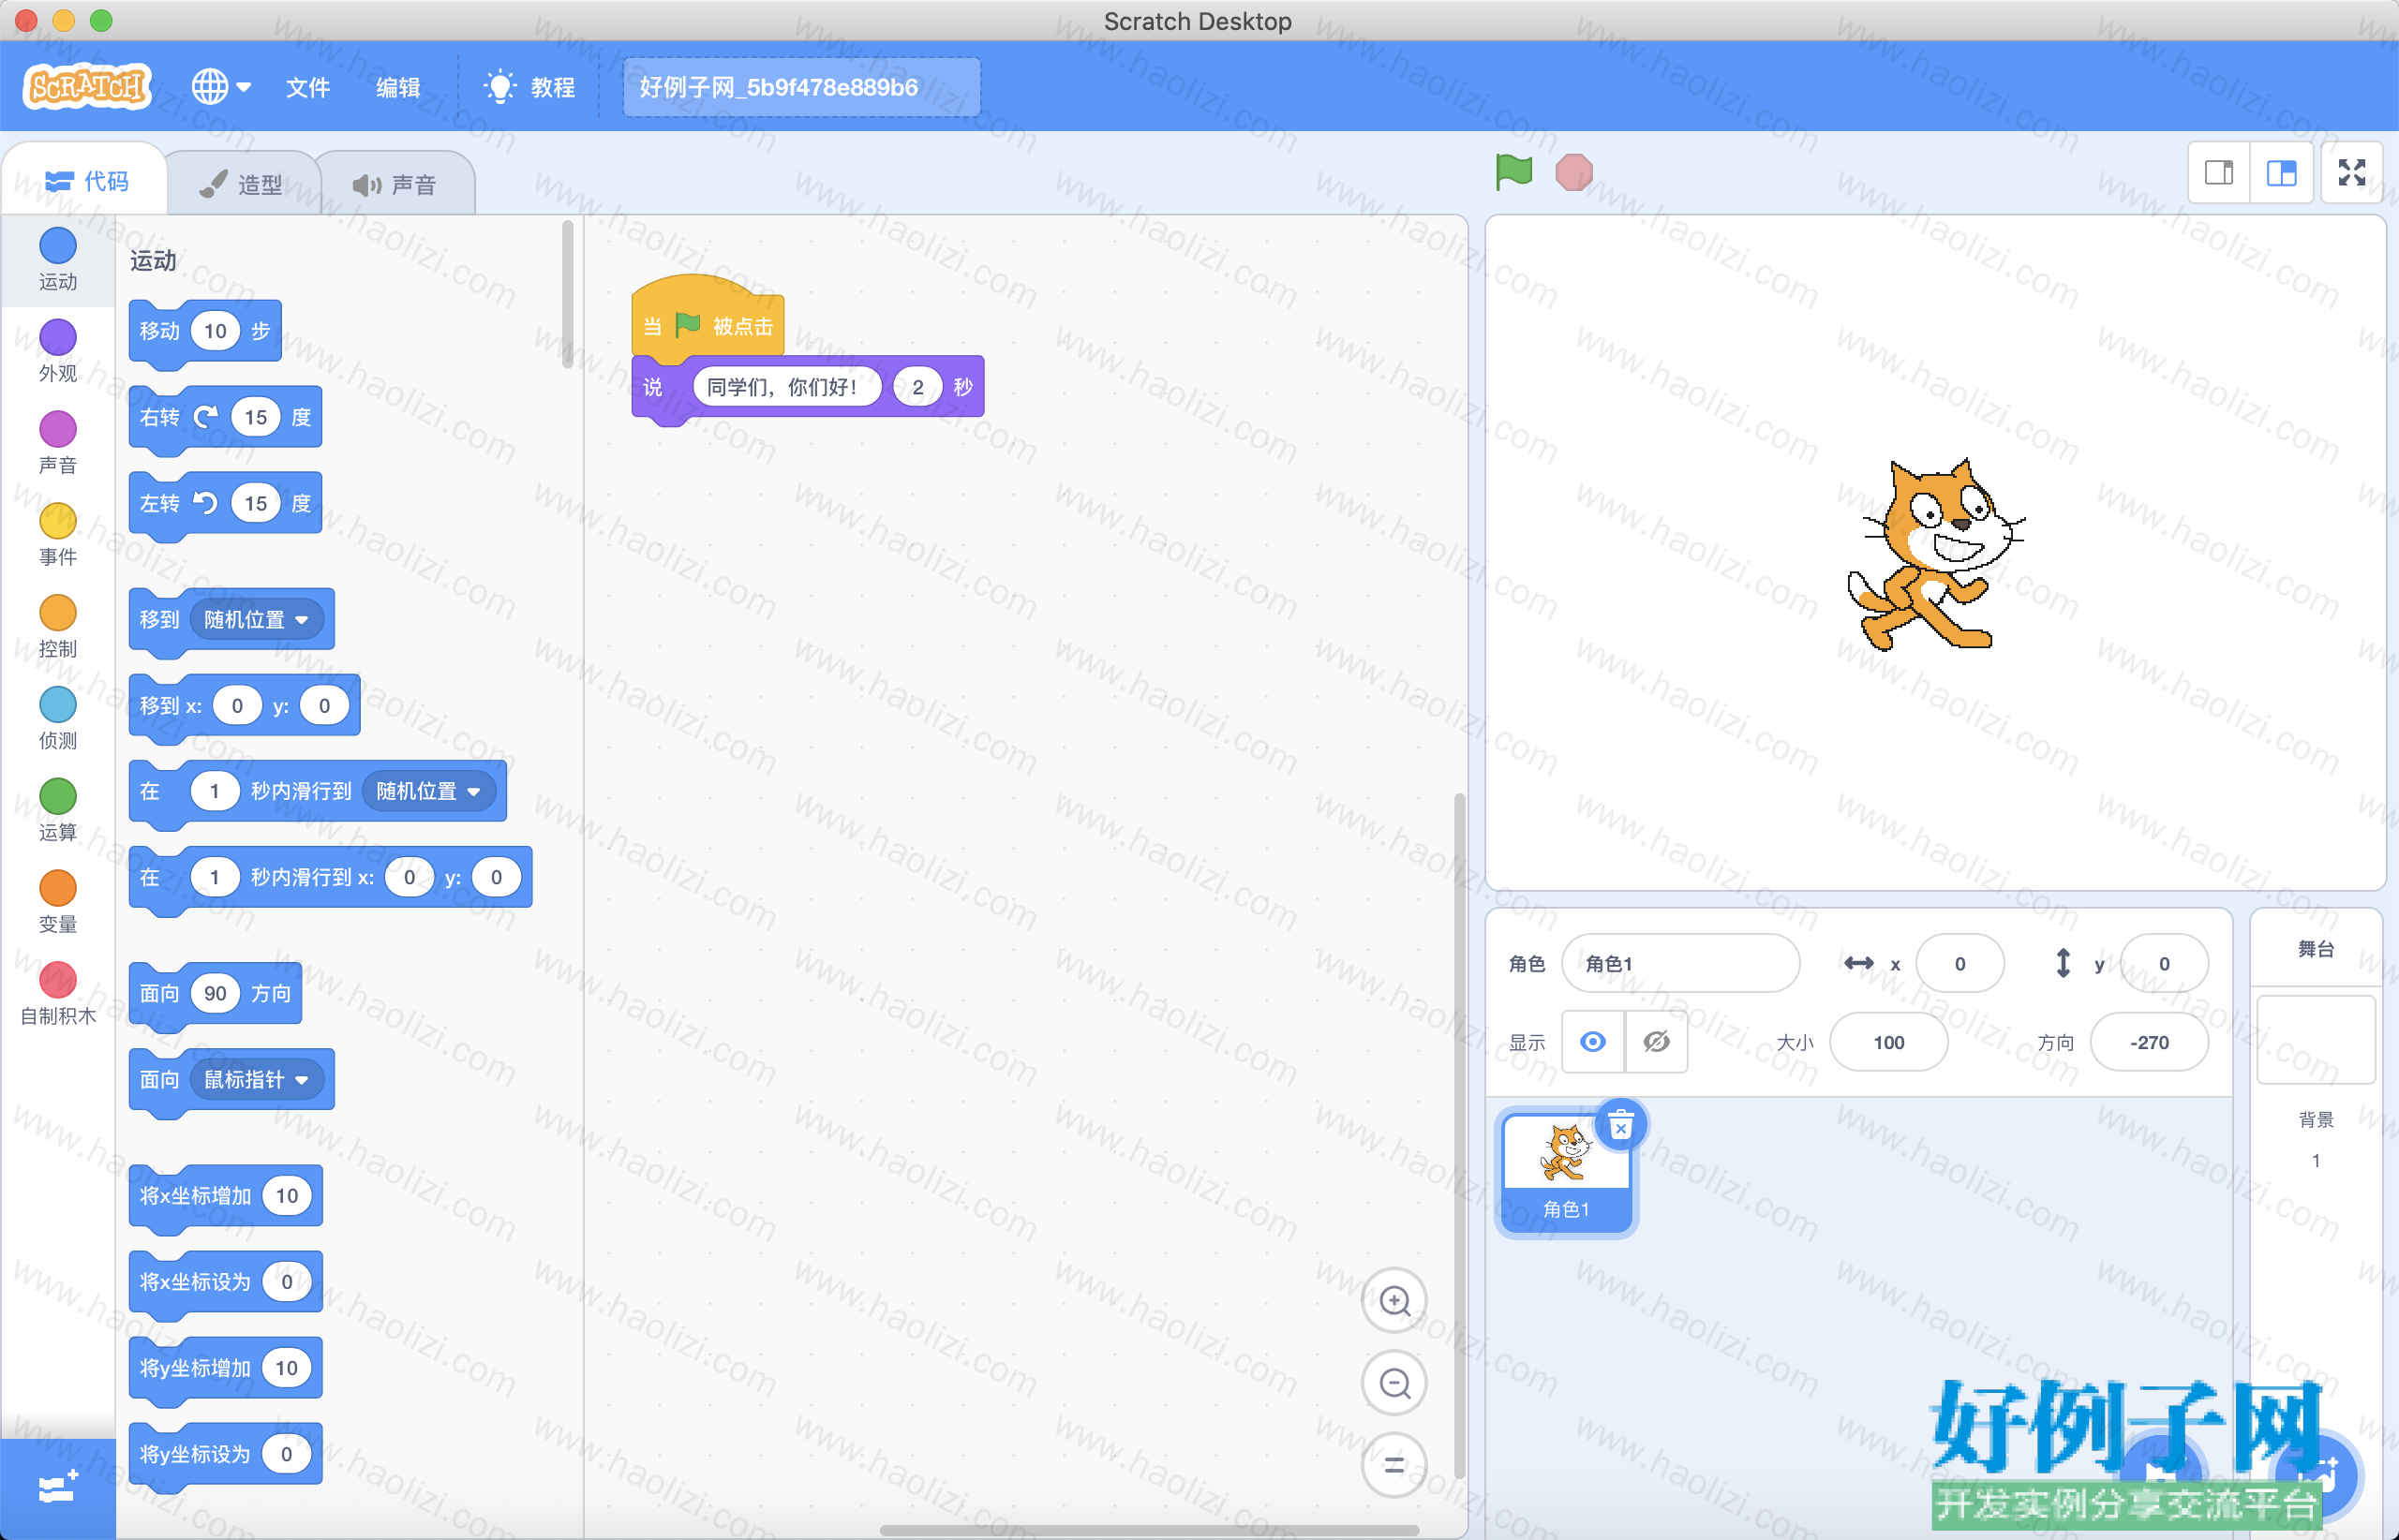Image resolution: width=2399 pixels, height=1540 pixels.
Task: Select the stage backdrop thumbnail
Action: pyautogui.click(x=2316, y=1039)
